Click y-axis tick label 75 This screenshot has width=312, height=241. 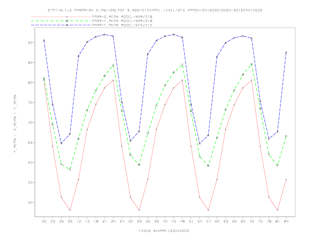point(30,103)
